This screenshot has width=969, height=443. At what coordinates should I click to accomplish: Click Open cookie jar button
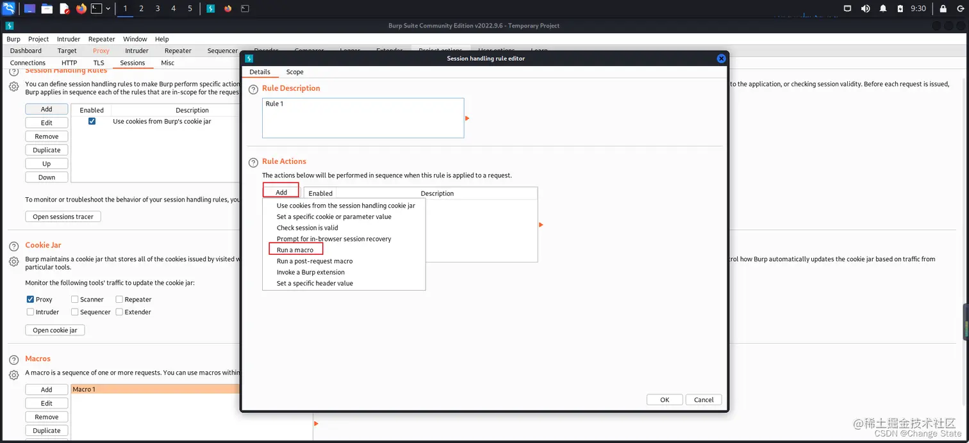point(55,330)
